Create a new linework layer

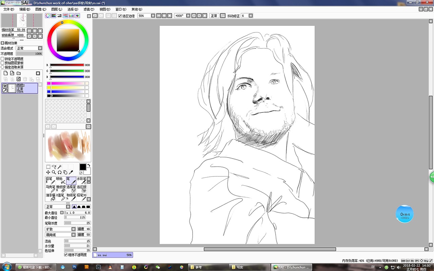[12, 73]
